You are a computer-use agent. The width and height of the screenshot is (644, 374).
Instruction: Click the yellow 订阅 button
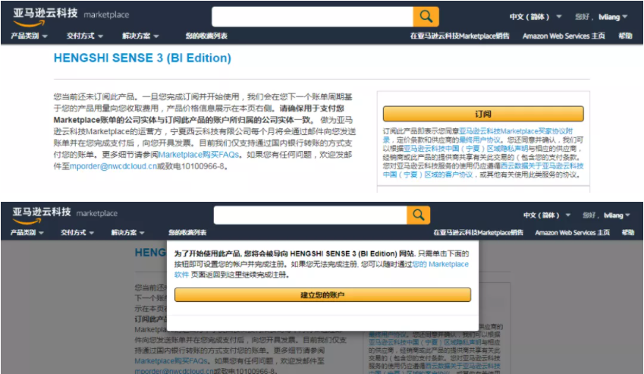tap(483, 114)
